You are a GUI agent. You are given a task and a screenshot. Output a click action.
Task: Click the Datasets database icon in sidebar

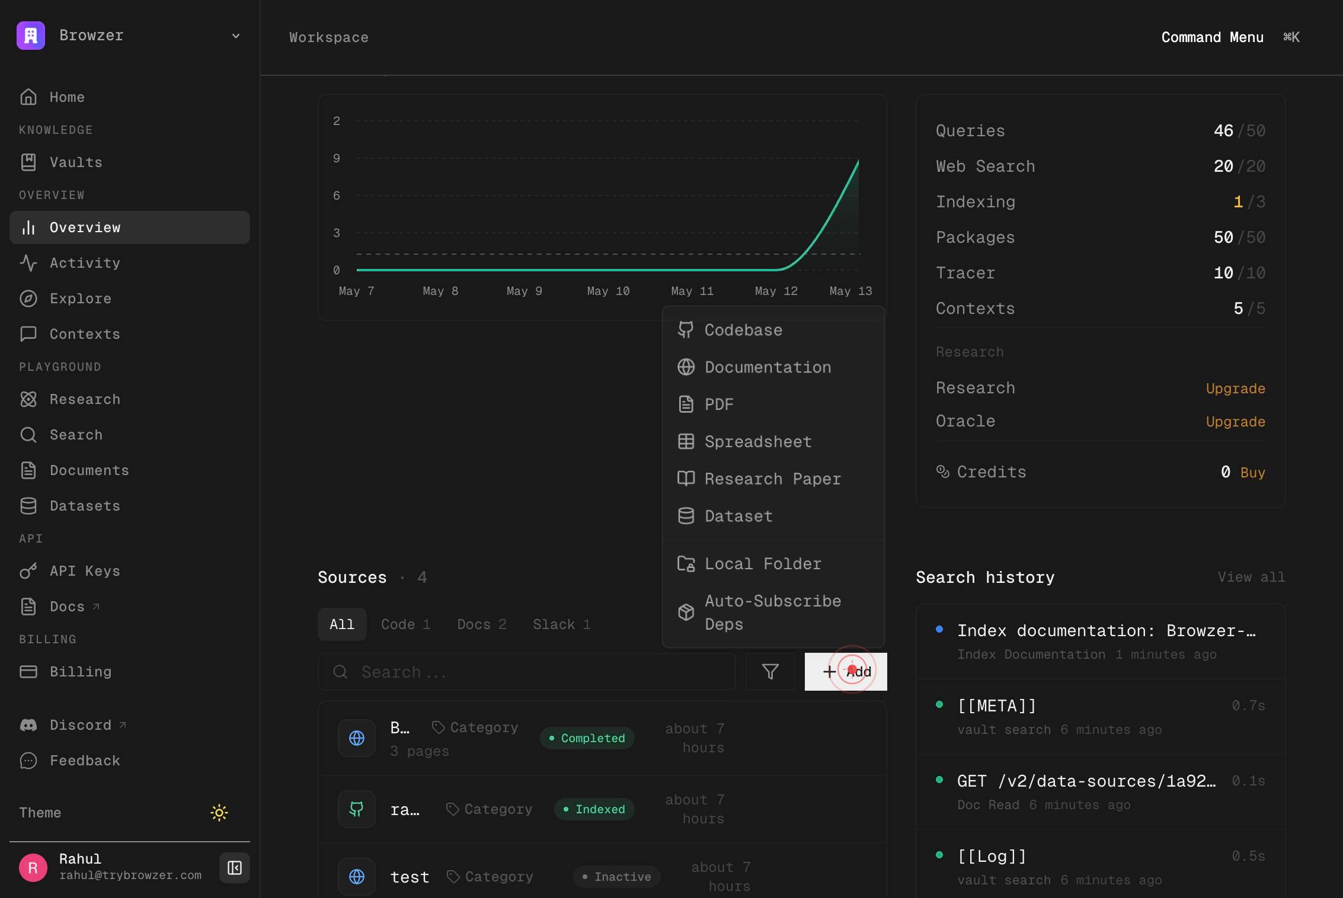pos(28,506)
